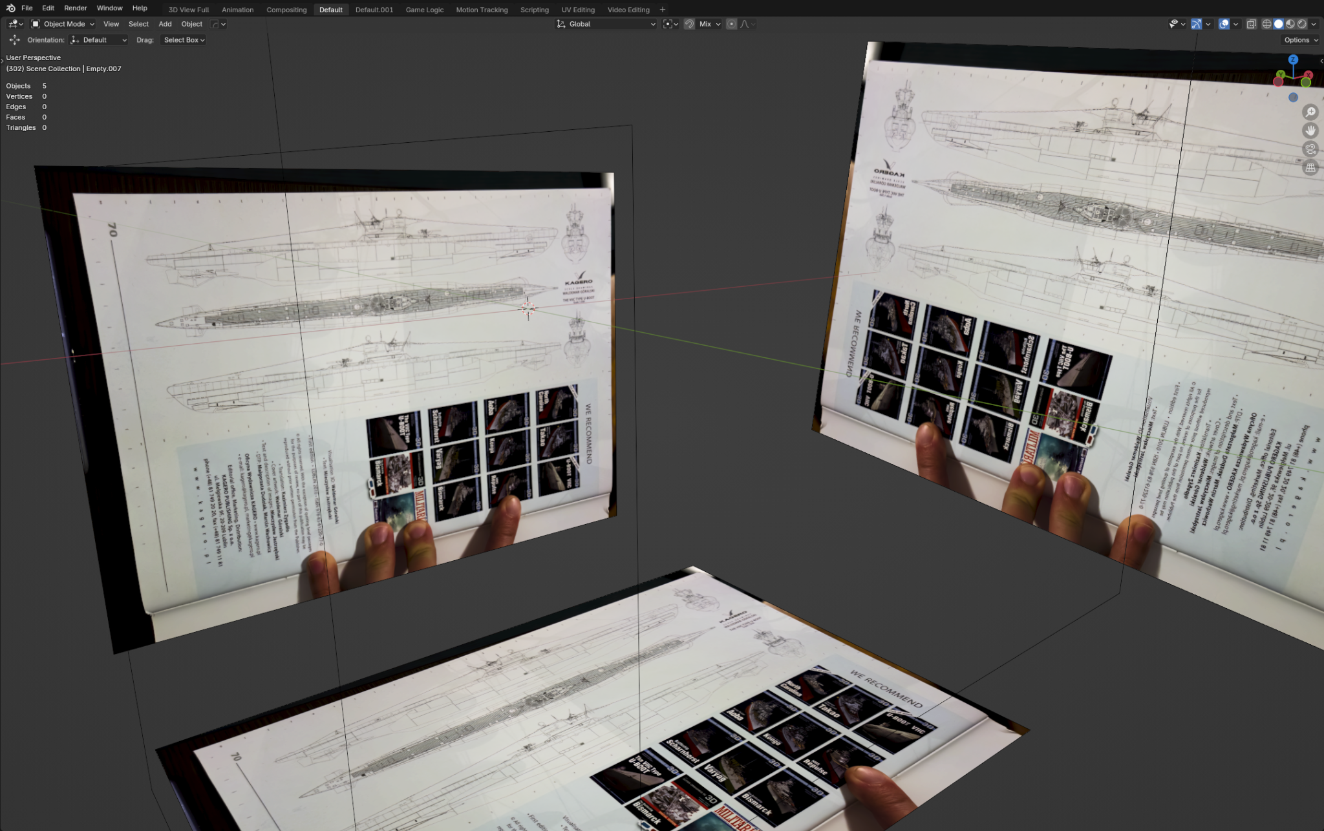Toggle viewport gizmos display
1324x831 pixels.
[1197, 24]
